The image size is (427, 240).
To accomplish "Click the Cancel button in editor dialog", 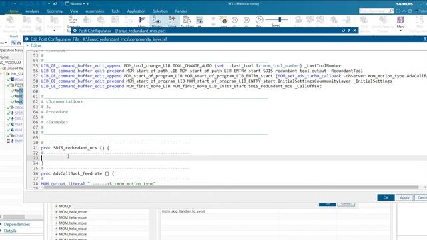I will coord(422,197).
